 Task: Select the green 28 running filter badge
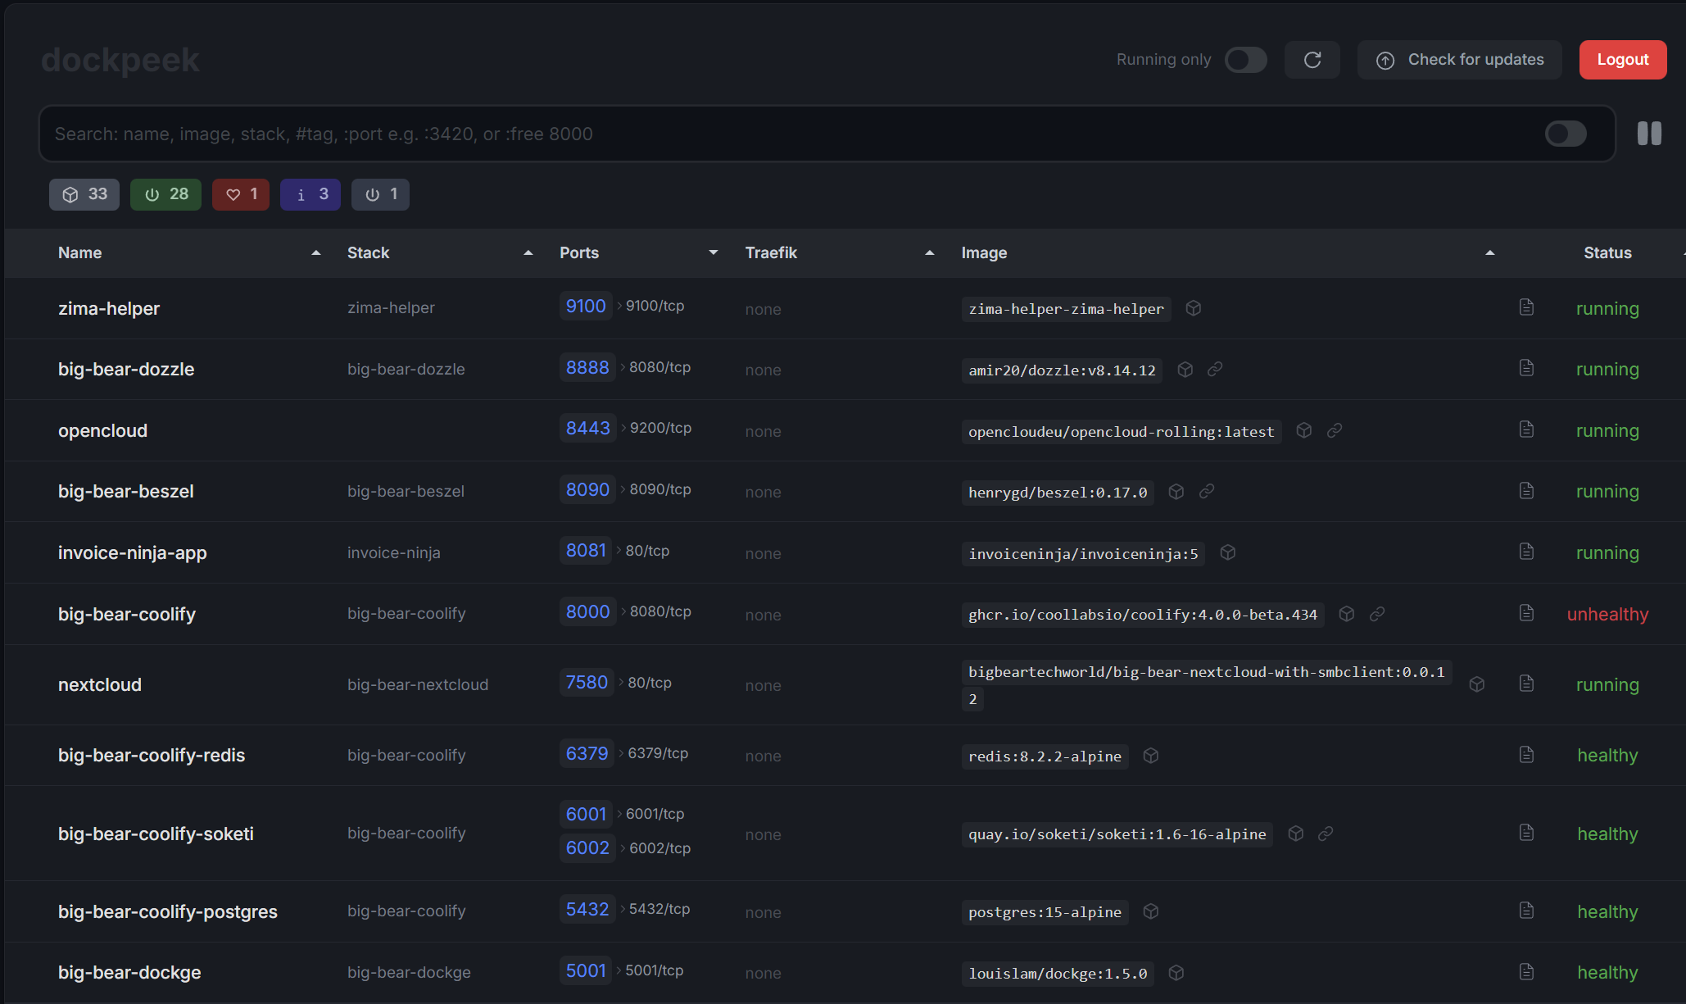[x=165, y=194]
